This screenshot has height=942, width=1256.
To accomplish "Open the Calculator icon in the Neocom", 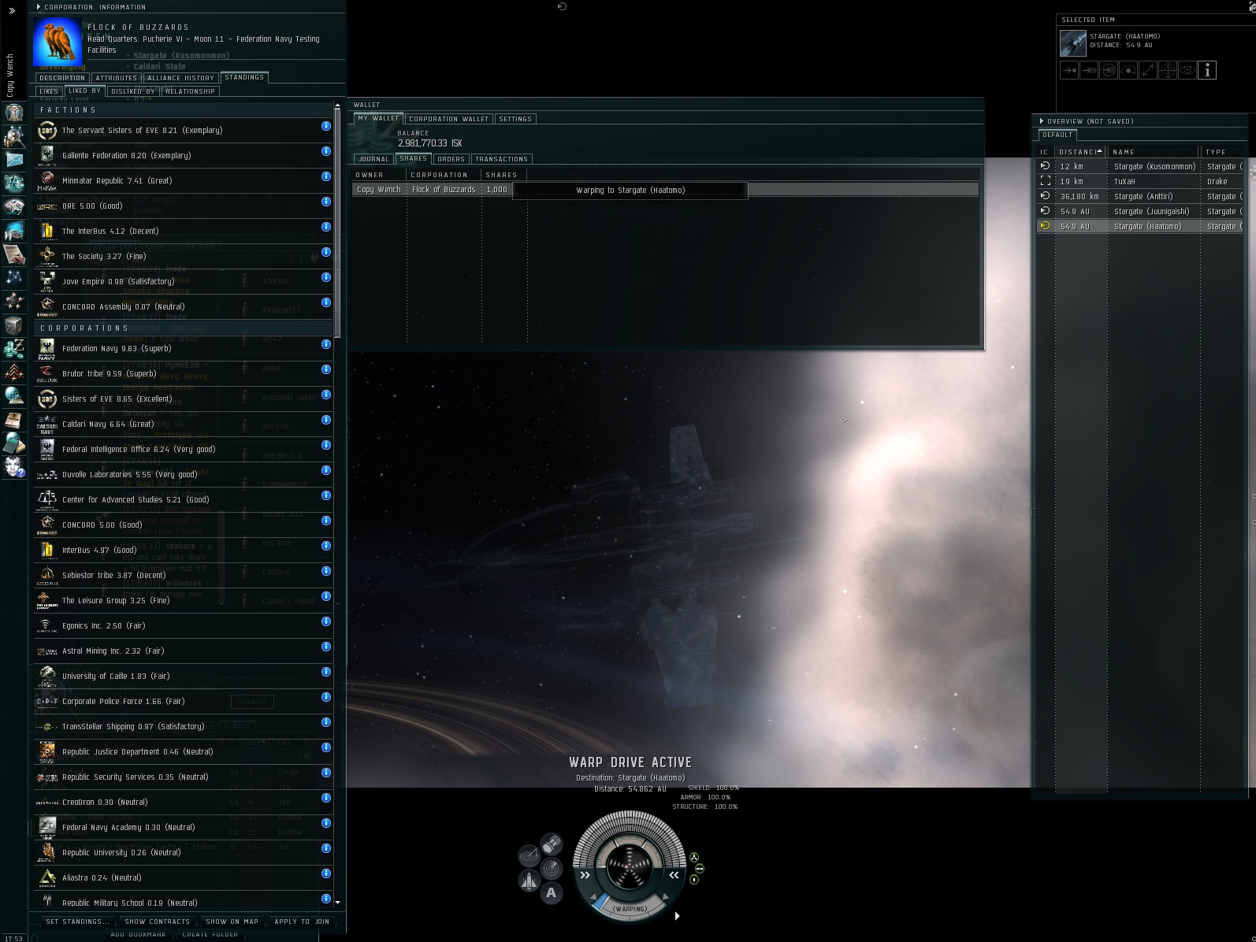I will click(13, 443).
